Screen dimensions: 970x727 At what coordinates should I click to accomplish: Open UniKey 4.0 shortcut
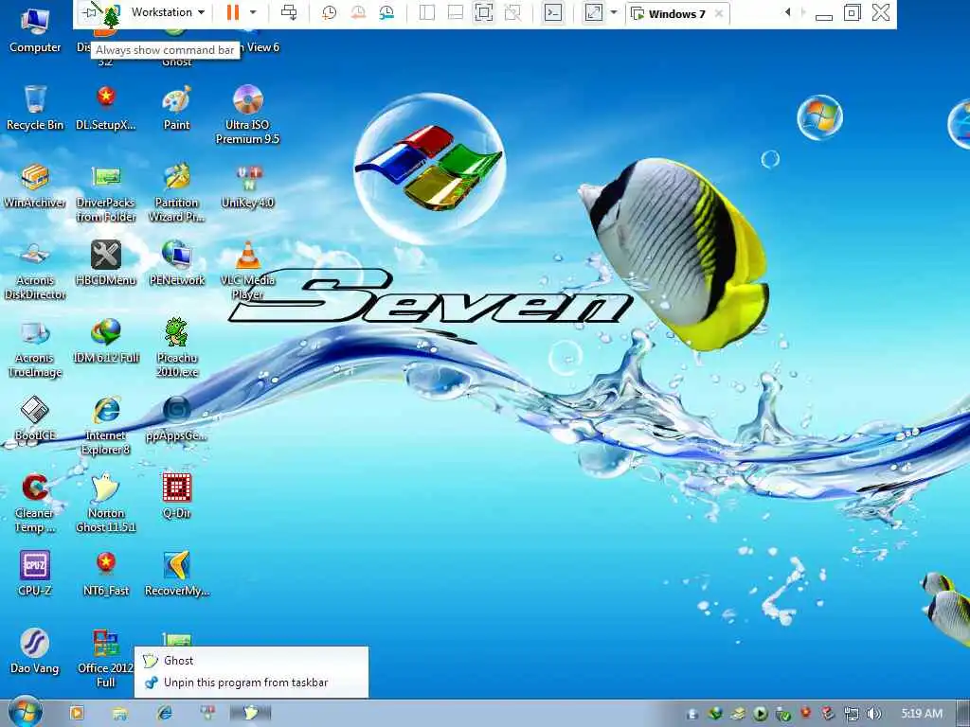[x=247, y=186]
